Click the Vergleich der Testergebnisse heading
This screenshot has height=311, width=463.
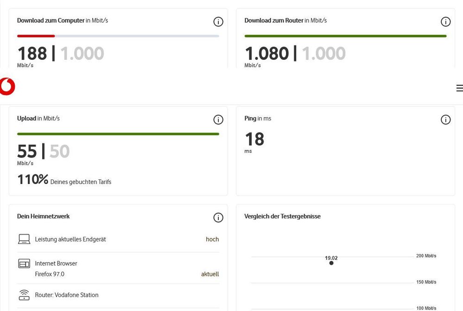coord(282,216)
